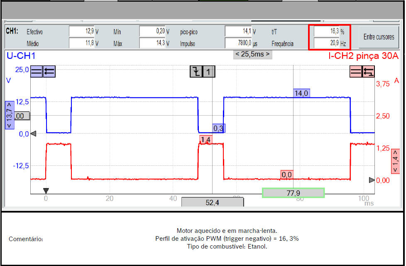This screenshot has height=266, width=406.
Task: Click the blue 13,7 voltage difference label
Action: coord(9,115)
